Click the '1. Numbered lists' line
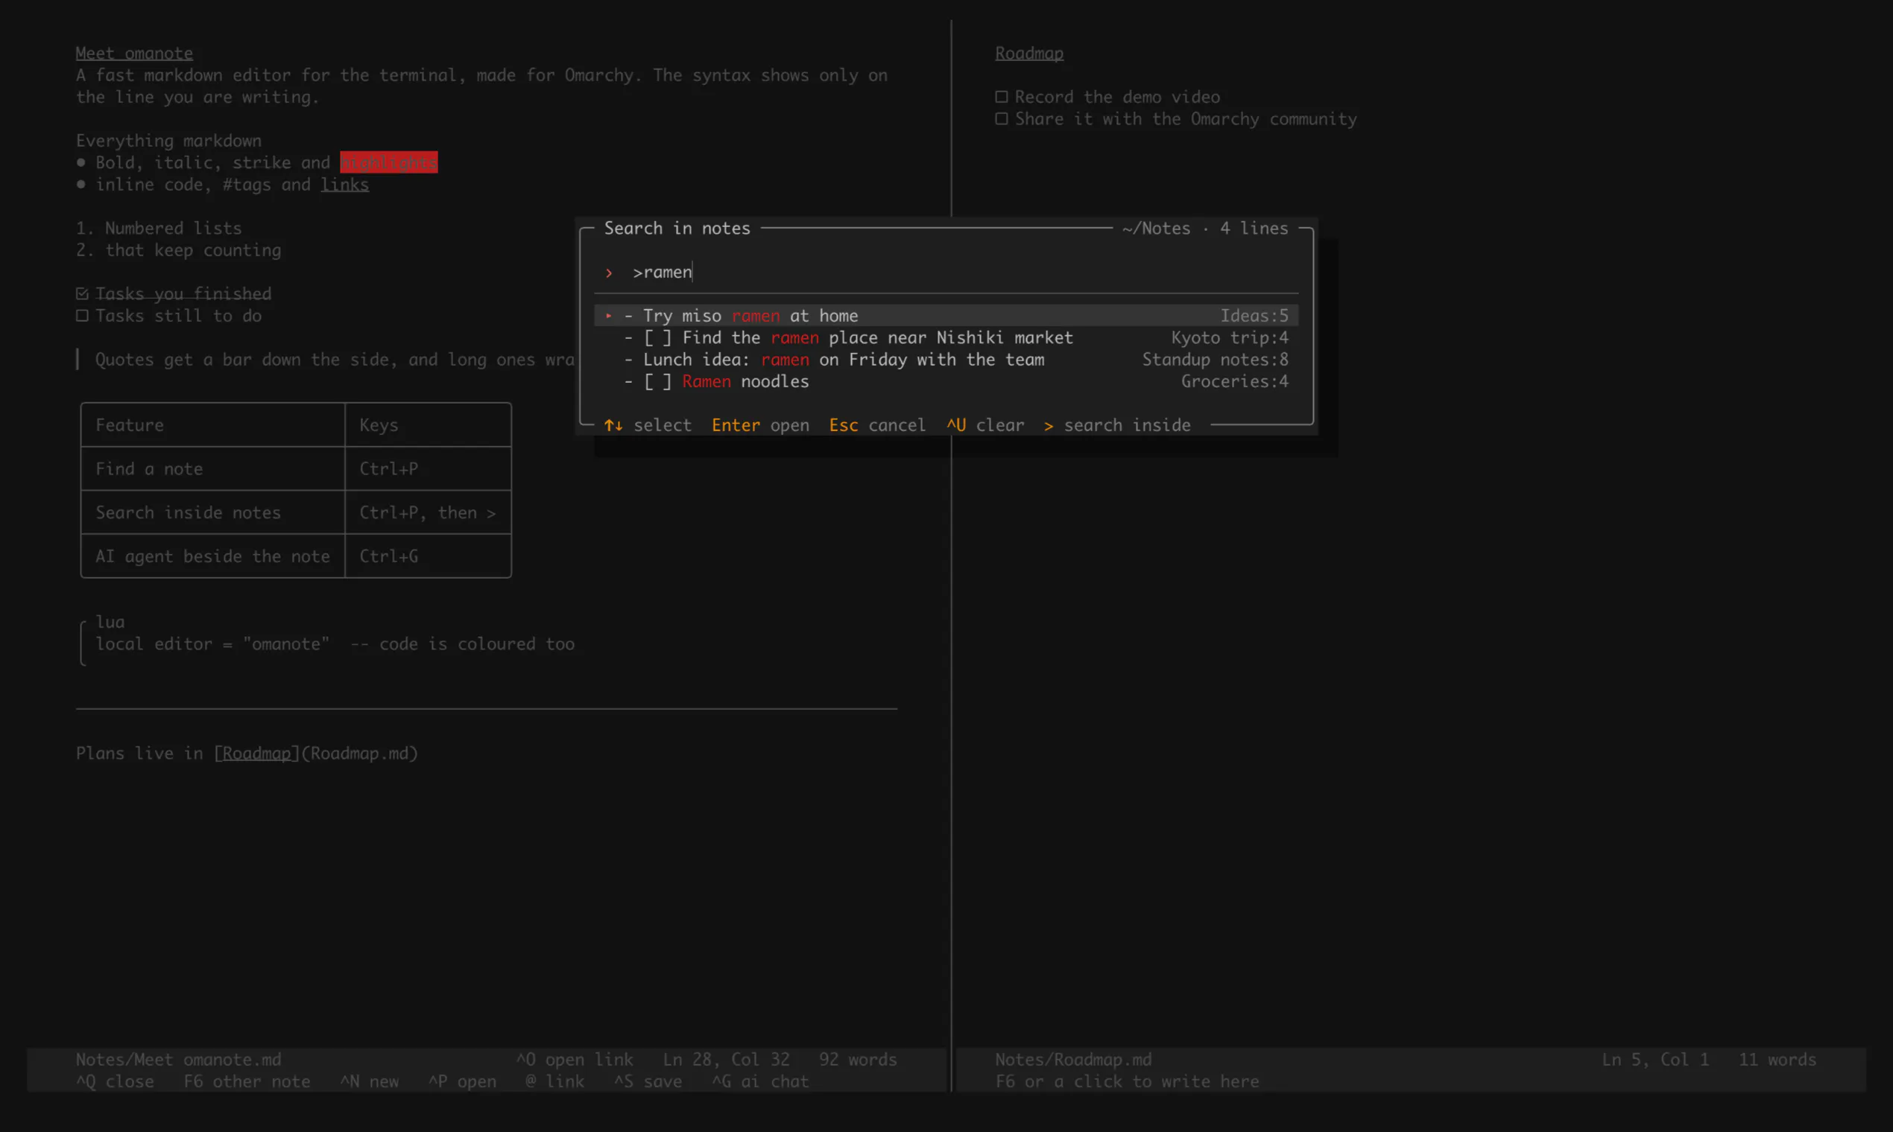Viewport: 1893px width, 1132px height. pyautogui.click(x=159, y=229)
